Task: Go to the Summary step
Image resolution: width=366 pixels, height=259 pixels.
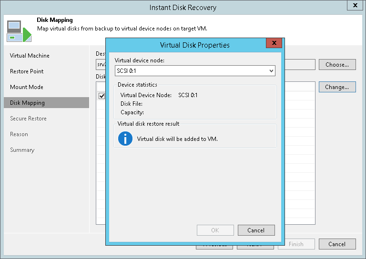Action: coord(22,150)
